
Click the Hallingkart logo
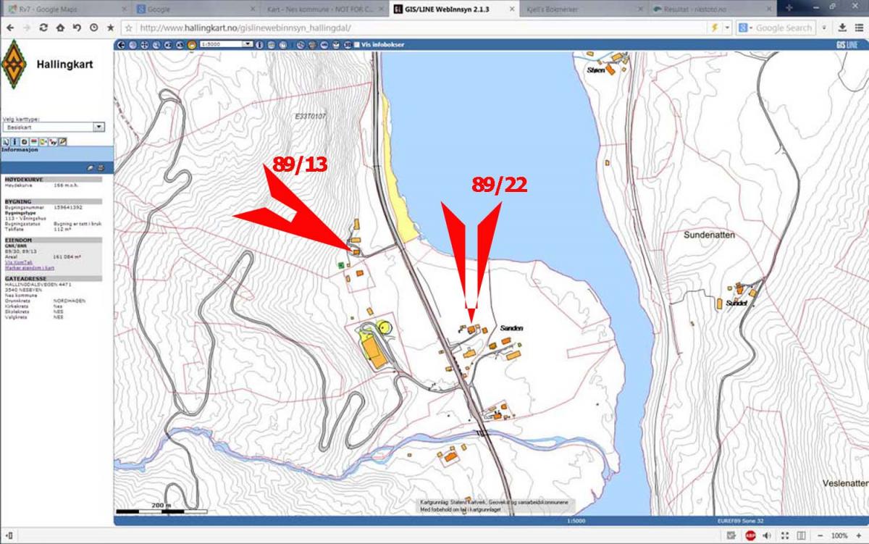click(x=13, y=64)
